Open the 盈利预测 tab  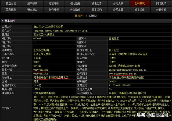pos(11,10)
